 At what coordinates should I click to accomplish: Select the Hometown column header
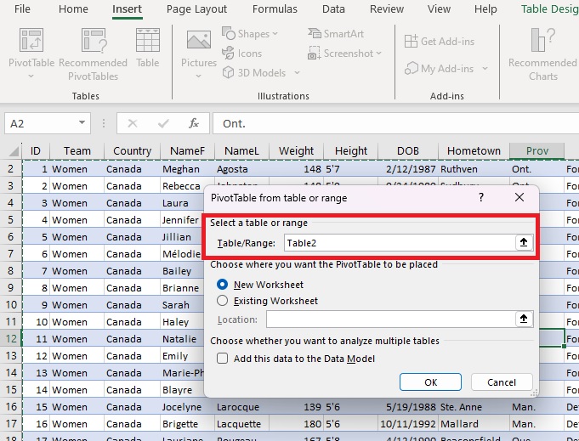coord(474,151)
